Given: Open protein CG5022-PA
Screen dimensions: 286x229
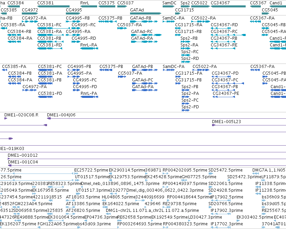Looking at the screenshot, I should click(x=205, y=67).
